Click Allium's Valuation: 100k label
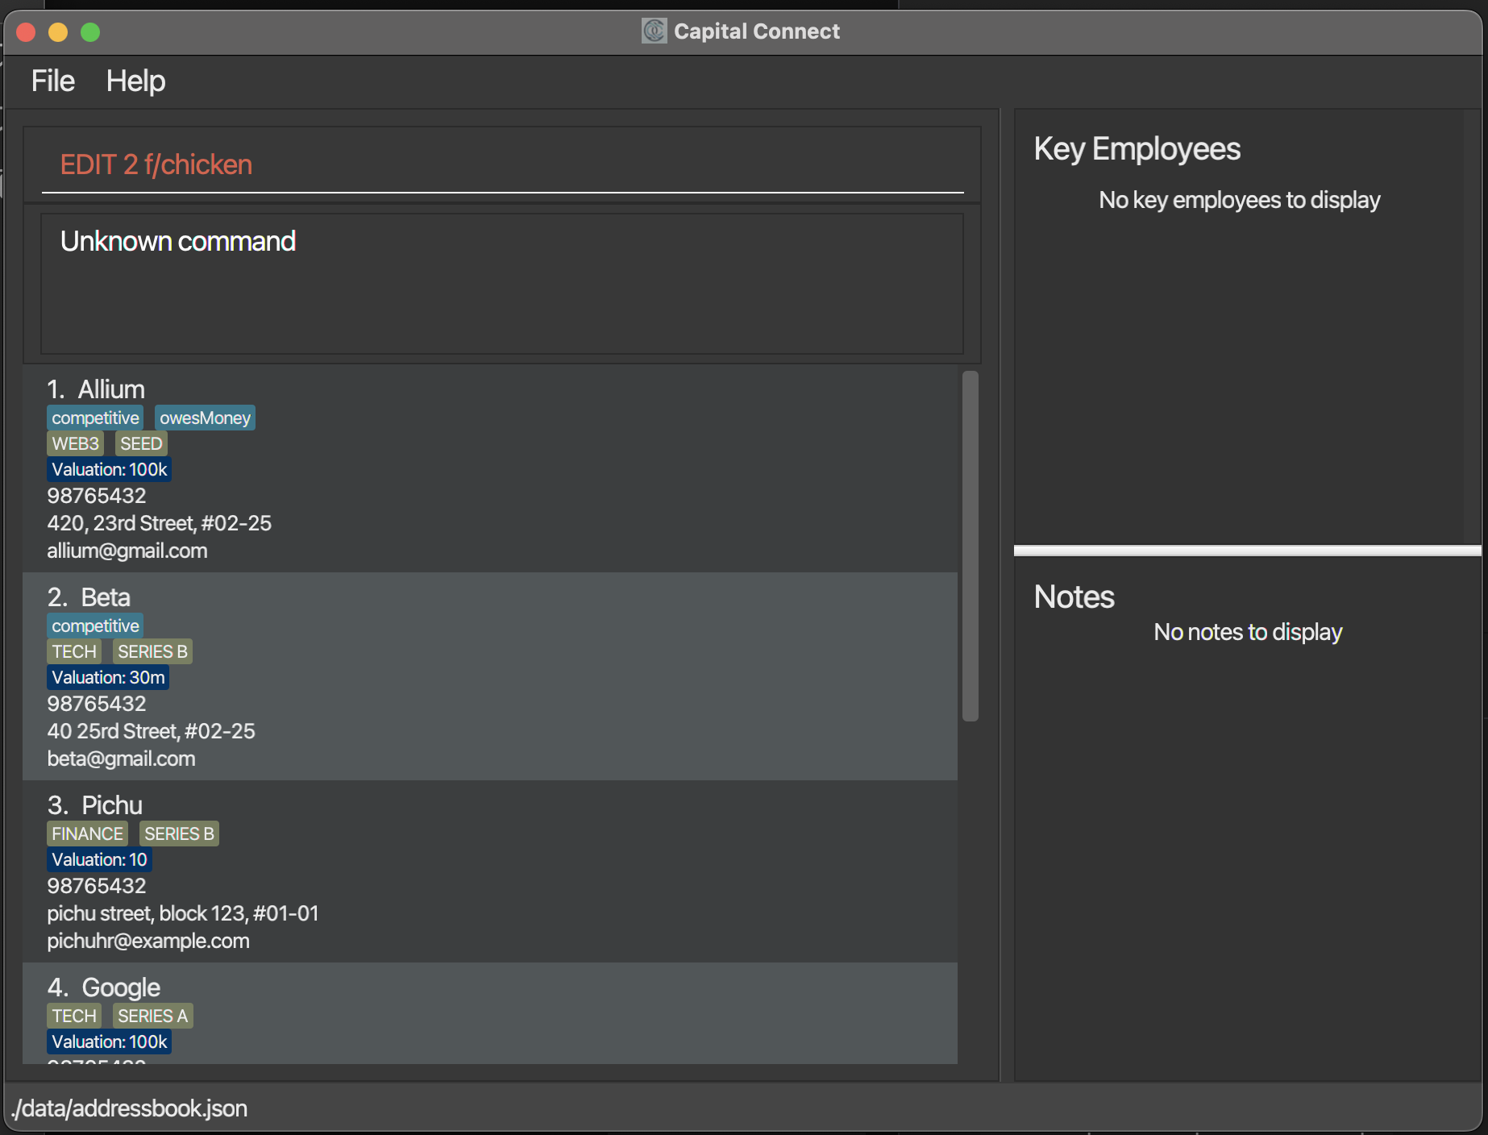This screenshot has height=1135, width=1488. 109,469
